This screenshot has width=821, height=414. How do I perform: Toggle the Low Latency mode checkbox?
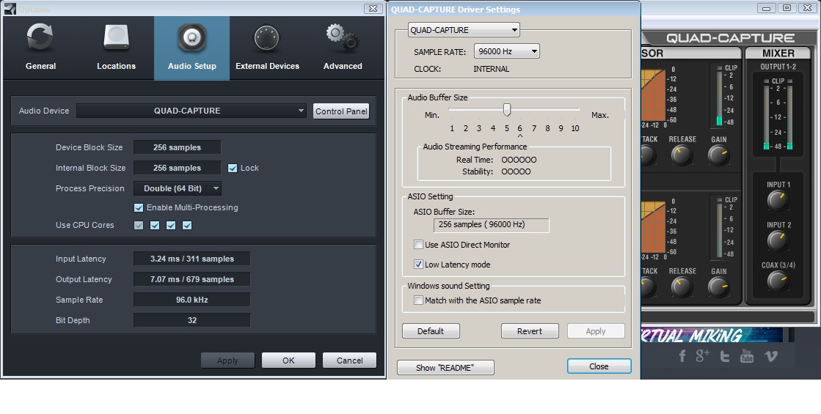pos(418,265)
